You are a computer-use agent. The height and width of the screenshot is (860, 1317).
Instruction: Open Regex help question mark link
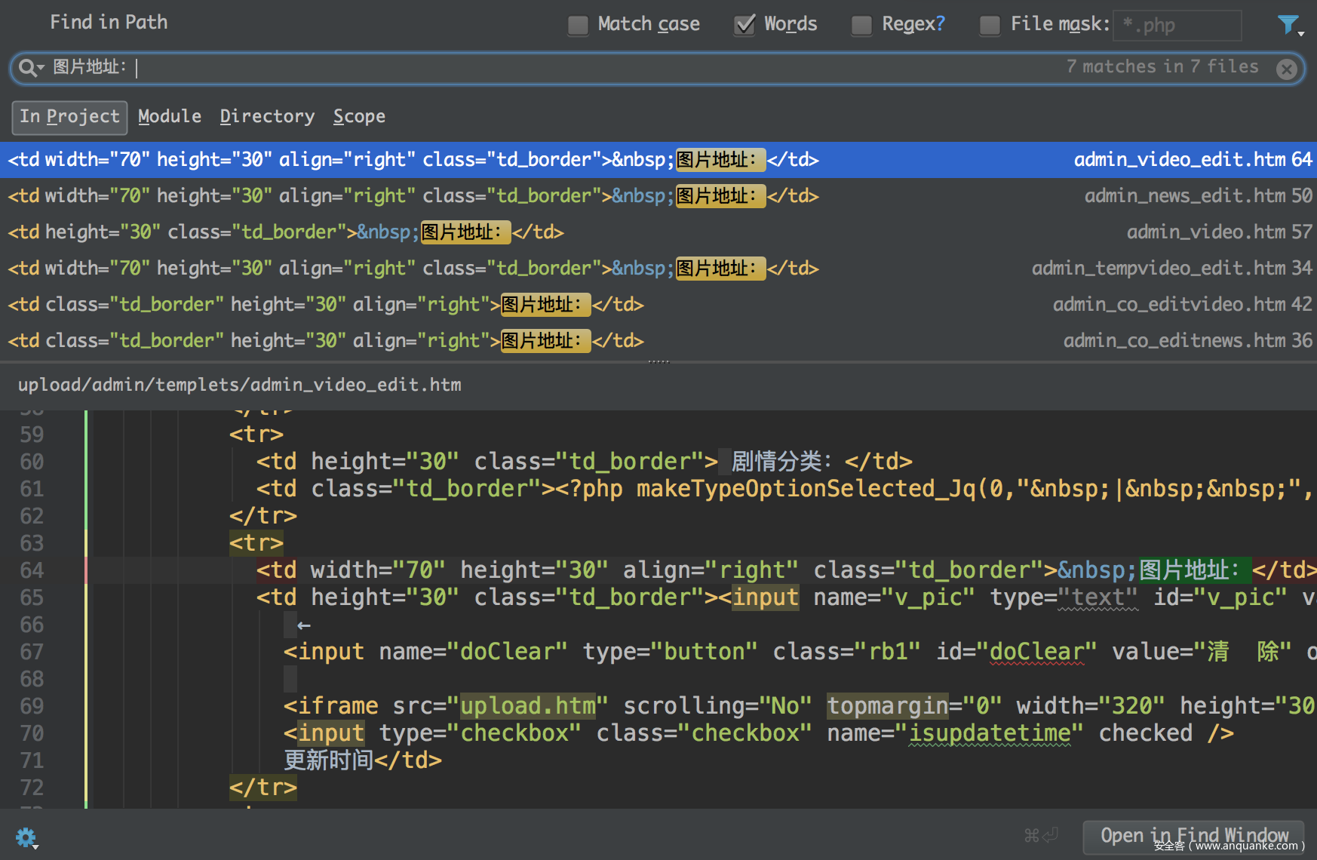click(939, 24)
